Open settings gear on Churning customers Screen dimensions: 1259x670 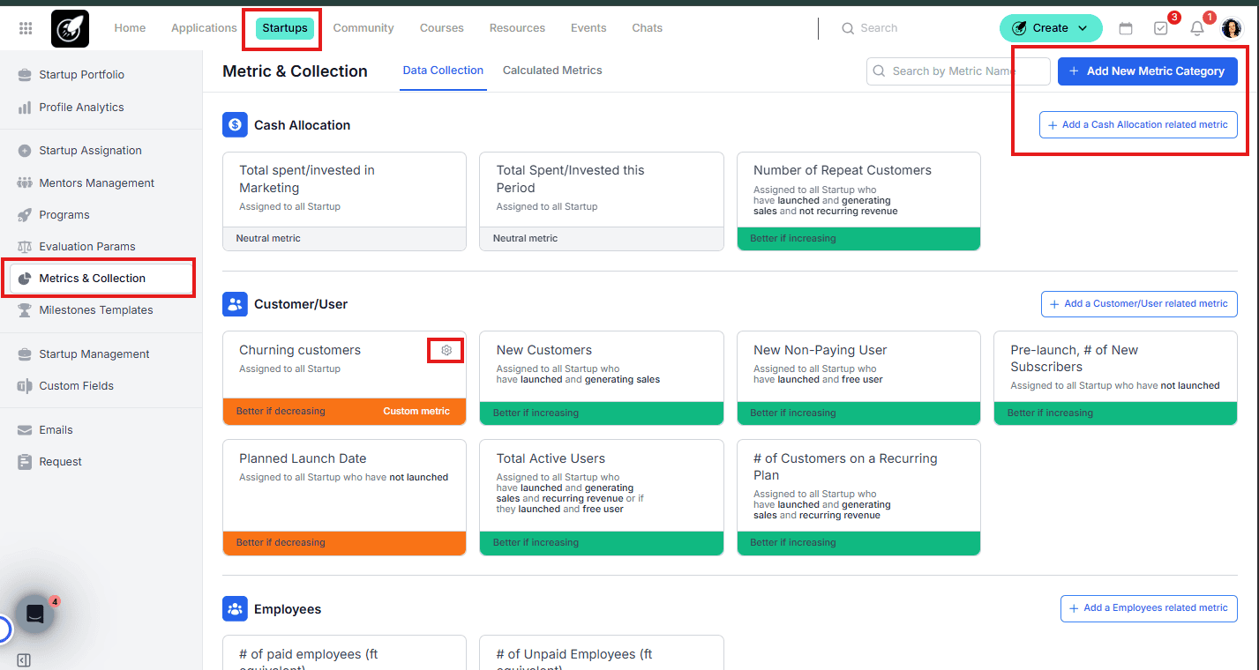point(446,350)
